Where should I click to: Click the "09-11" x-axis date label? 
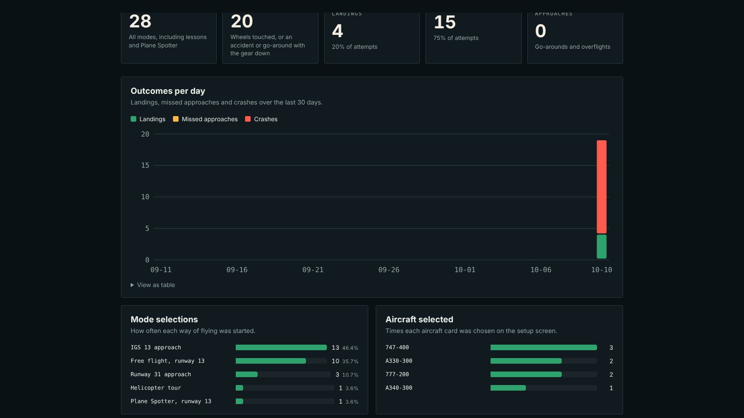(x=161, y=270)
